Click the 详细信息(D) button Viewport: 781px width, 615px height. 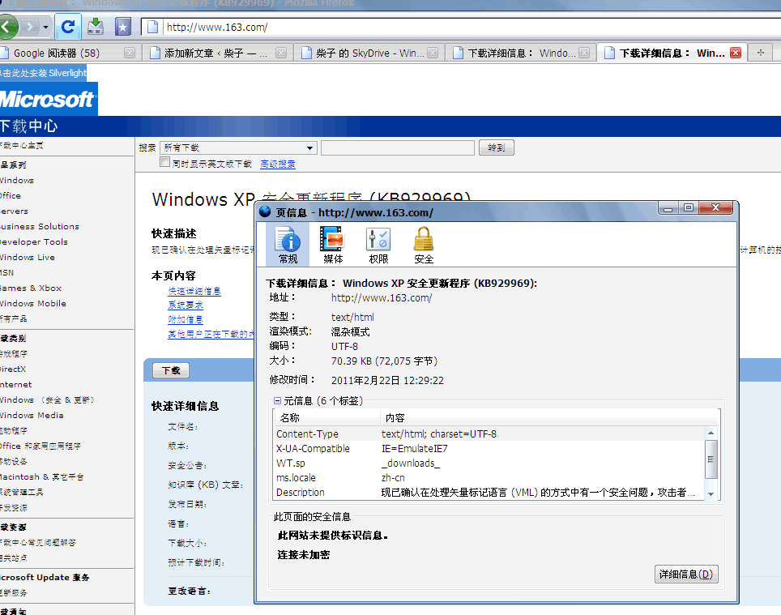[x=686, y=574]
